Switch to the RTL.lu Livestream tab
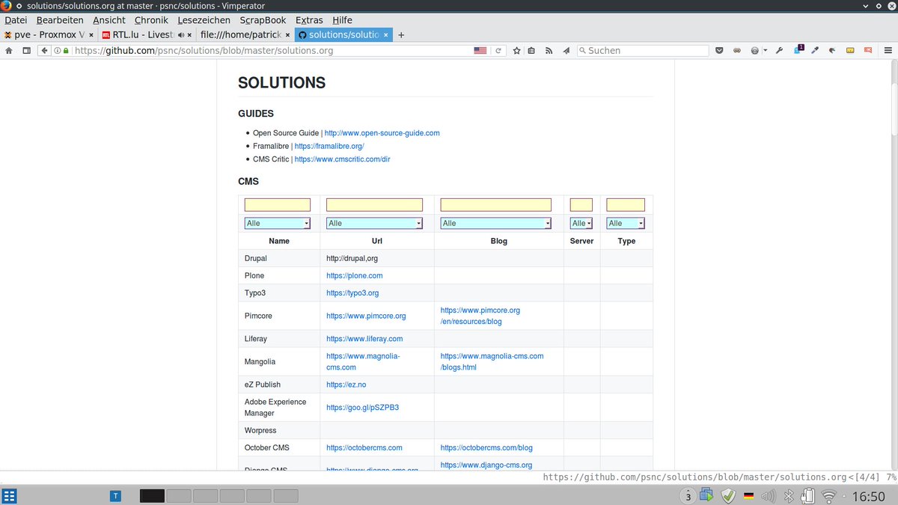 (x=142, y=34)
